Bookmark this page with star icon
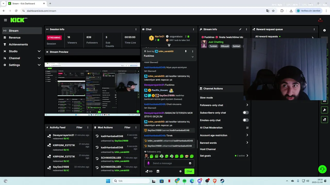330x185 pixels. (x=273, y=11)
